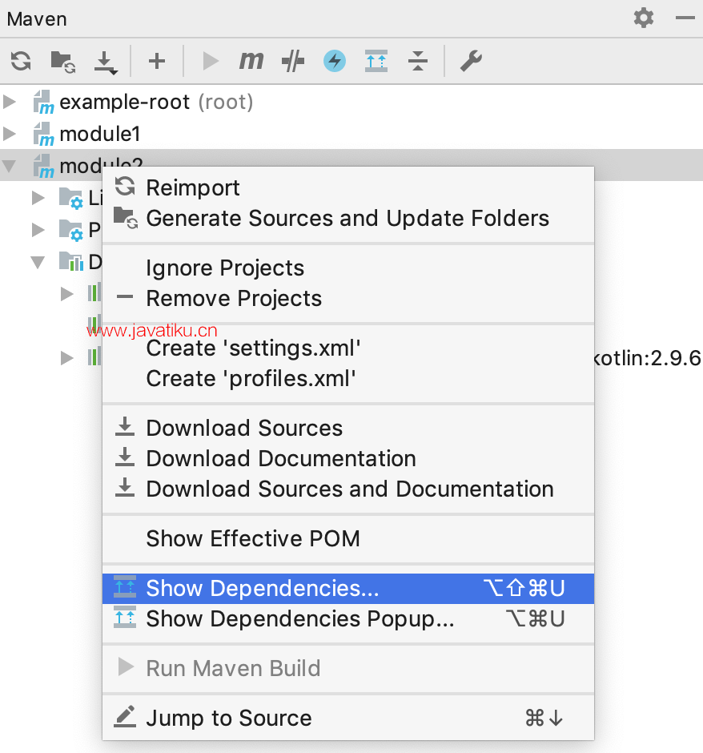The width and height of the screenshot is (703, 753).
Task: Open Maven Settings wrench icon
Action: 472,61
